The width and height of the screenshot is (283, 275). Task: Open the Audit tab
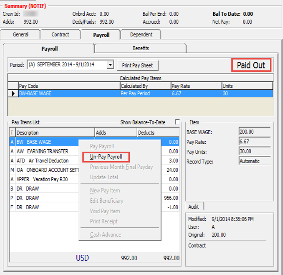pyautogui.click(x=194, y=206)
